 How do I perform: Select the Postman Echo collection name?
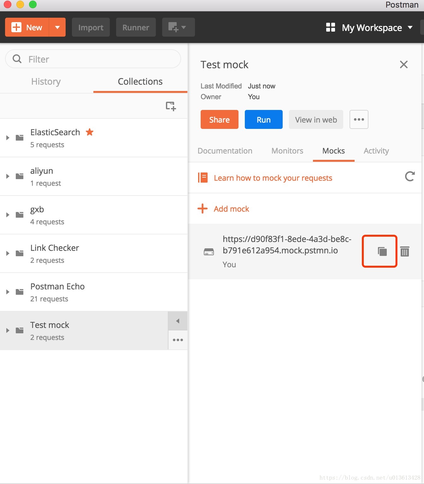coord(58,286)
